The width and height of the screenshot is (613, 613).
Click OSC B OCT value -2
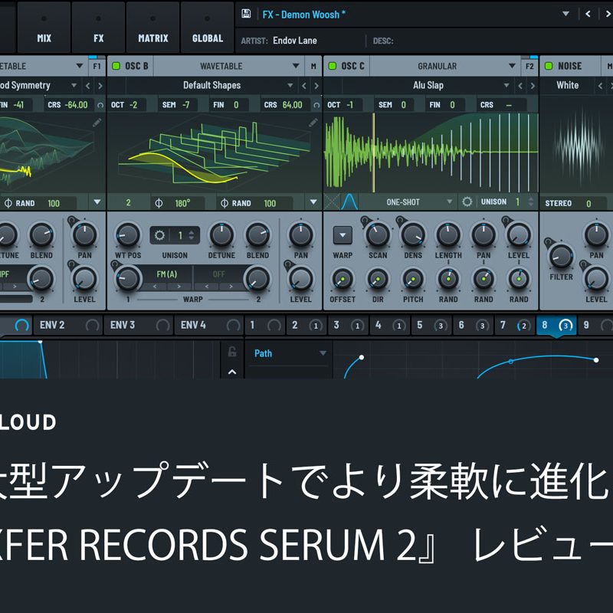click(133, 105)
